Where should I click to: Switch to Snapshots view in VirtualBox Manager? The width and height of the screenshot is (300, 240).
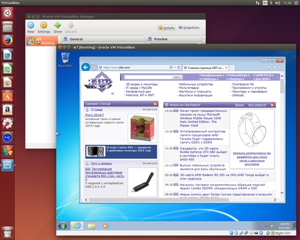(x=188, y=28)
